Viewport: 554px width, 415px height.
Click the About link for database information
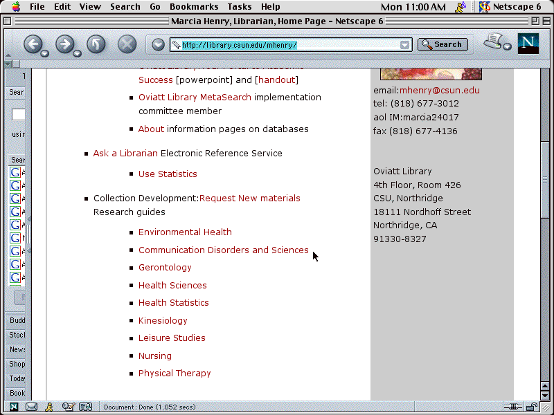click(151, 129)
